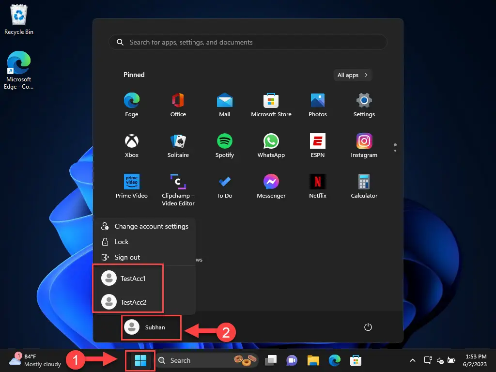This screenshot has width=496, height=372.
Task: Open Microsoft Store in Start menu
Action: click(271, 105)
